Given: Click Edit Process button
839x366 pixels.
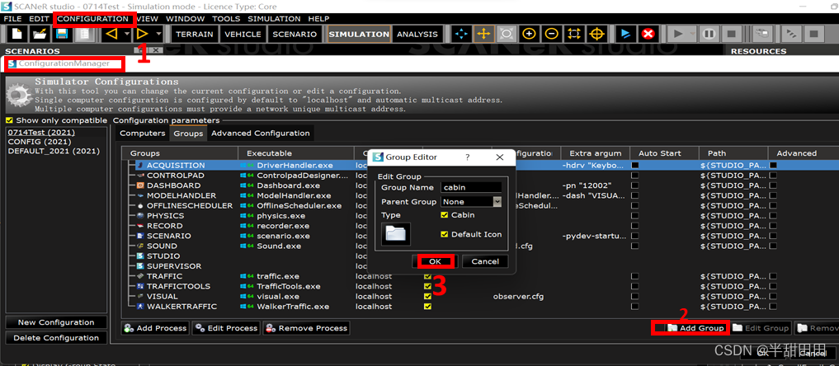Looking at the screenshot, I should point(226,328).
